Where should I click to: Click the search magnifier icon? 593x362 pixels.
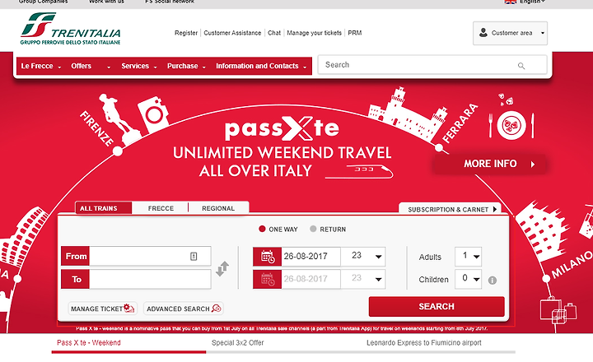(x=521, y=66)
